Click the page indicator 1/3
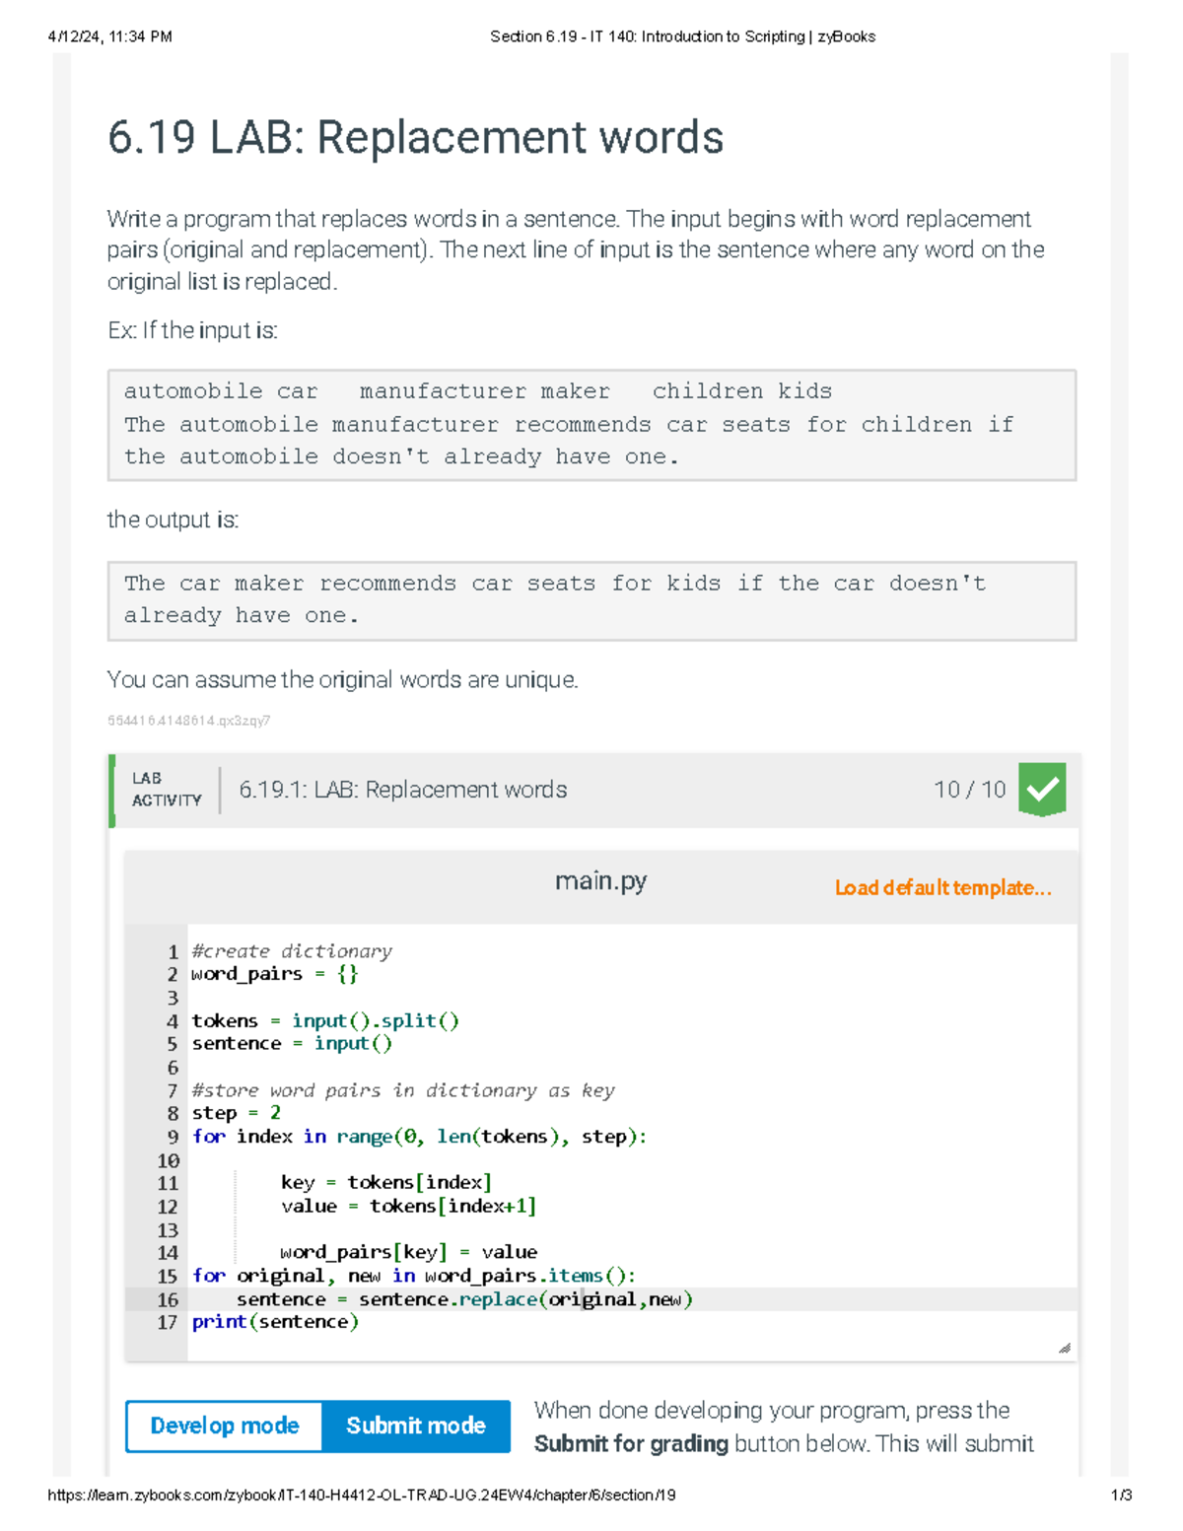 pyautogui.click(x=1122, y=1495)
